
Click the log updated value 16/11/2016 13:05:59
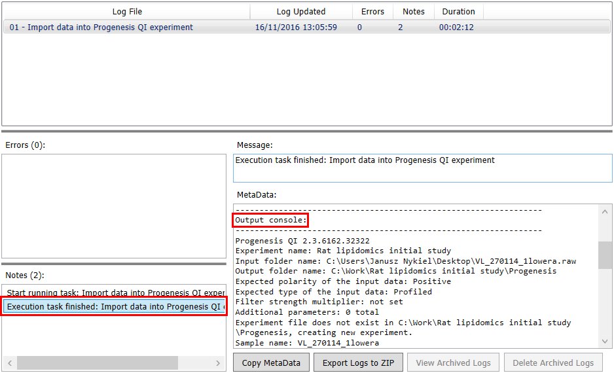point(296,27)
